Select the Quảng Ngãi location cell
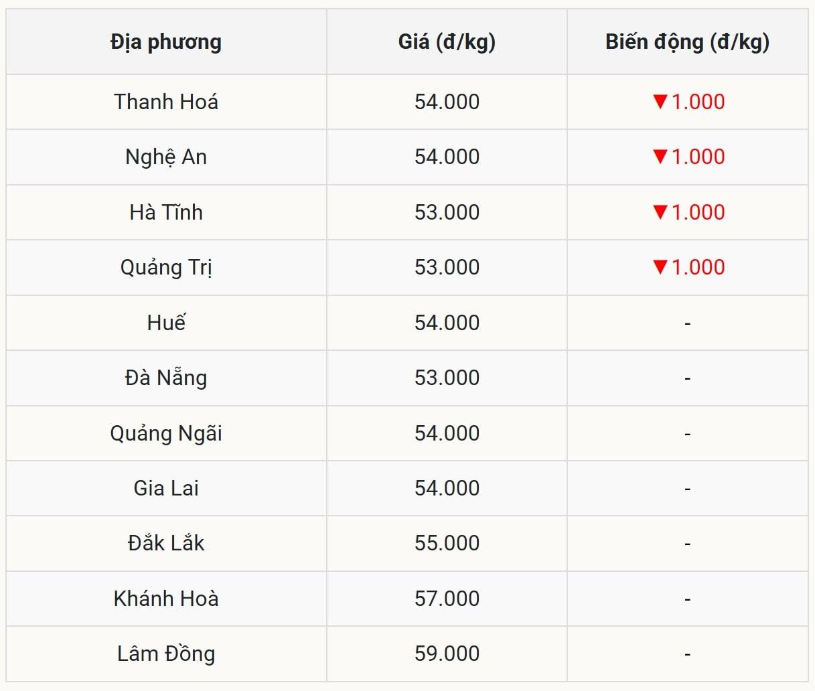The image size is (815, 691). (x=166, y=433)
